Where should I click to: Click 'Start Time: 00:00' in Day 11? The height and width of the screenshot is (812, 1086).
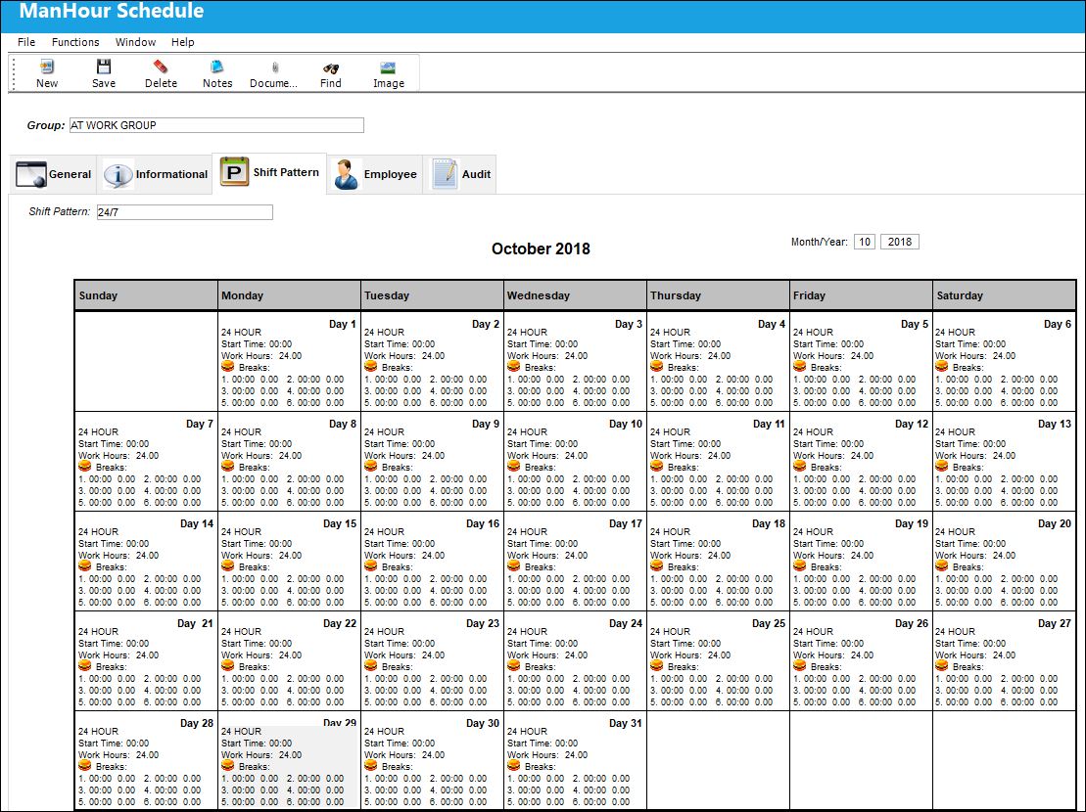[x=685, y=444]
